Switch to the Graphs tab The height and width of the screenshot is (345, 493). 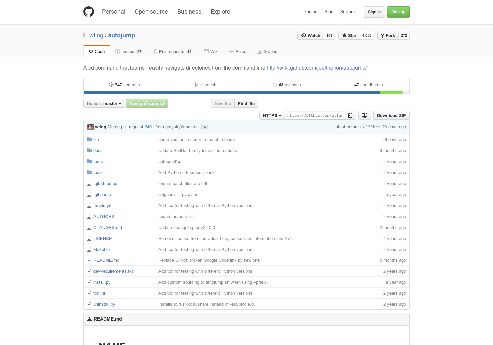click(267, 51)
